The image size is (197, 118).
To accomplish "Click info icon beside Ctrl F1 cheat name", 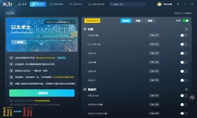I will (x=98, y=35).
